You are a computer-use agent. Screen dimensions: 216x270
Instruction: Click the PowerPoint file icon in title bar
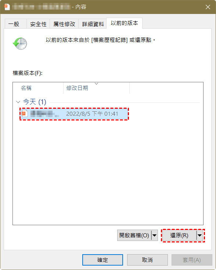(x=7, y=7)
